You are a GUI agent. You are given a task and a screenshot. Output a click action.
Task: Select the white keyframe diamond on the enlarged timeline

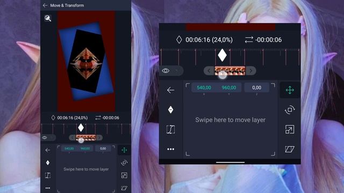click(222, 55)
